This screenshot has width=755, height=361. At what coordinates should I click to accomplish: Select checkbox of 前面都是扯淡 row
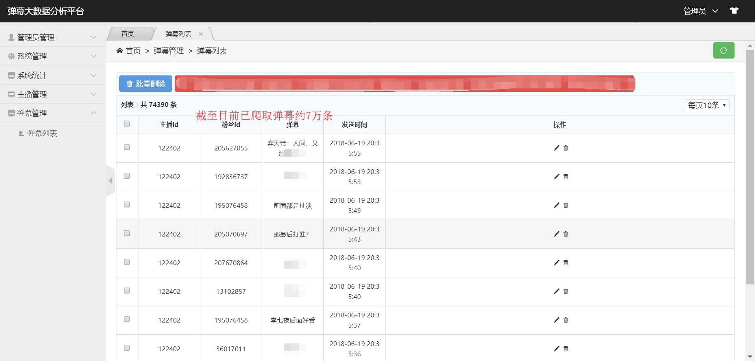click(x=127, y=205)
